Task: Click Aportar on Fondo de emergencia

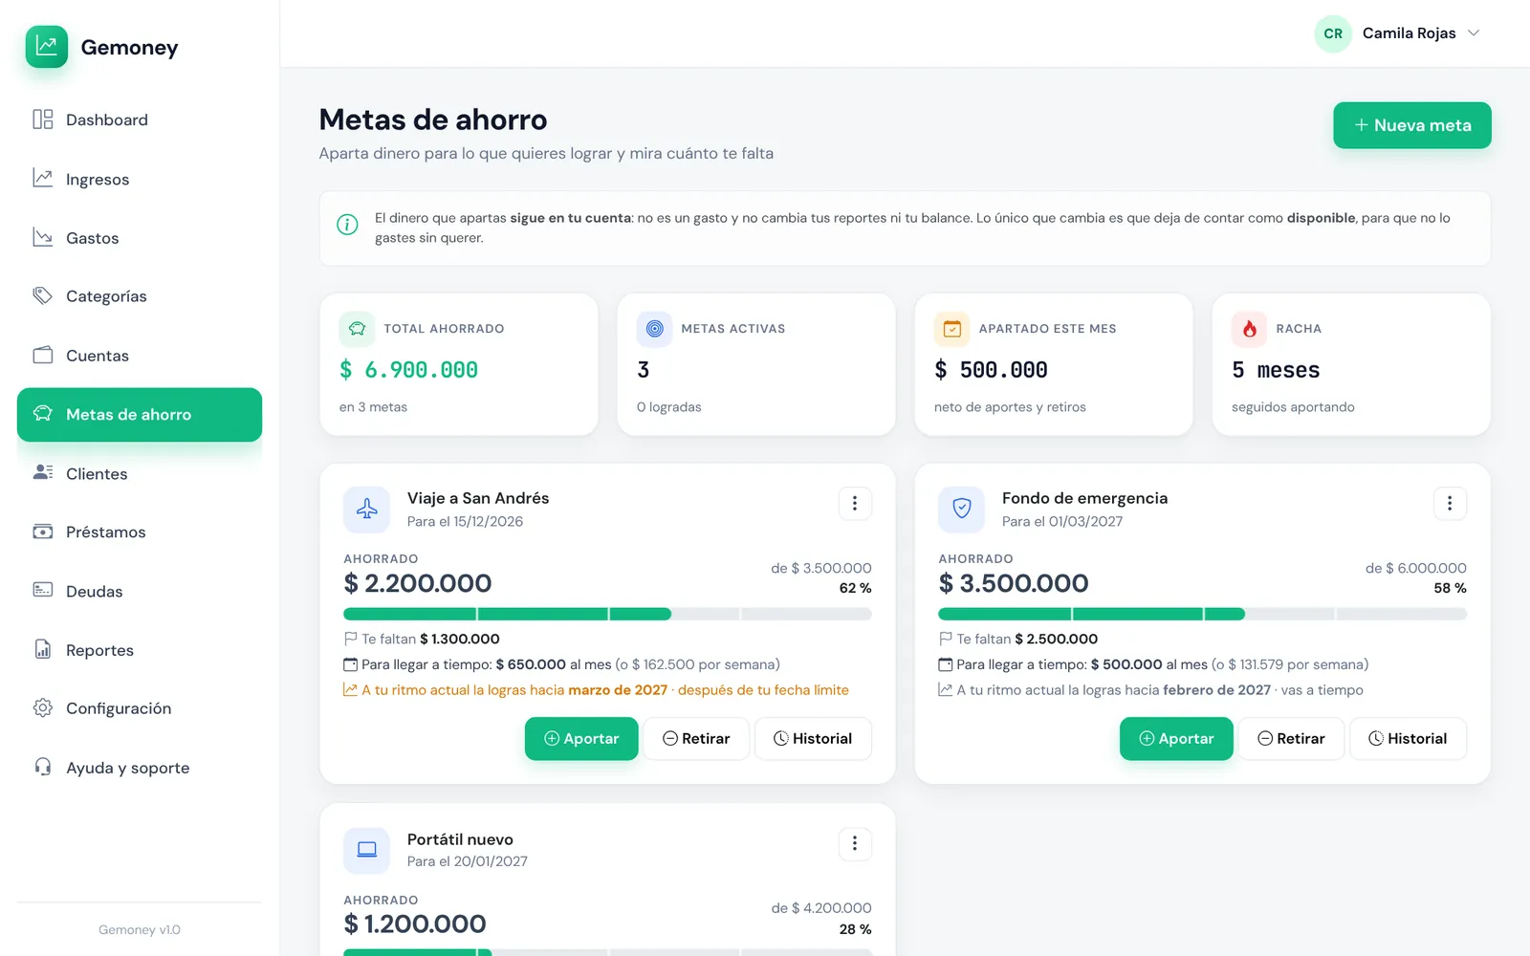Action: click(x=1176, y=739)
